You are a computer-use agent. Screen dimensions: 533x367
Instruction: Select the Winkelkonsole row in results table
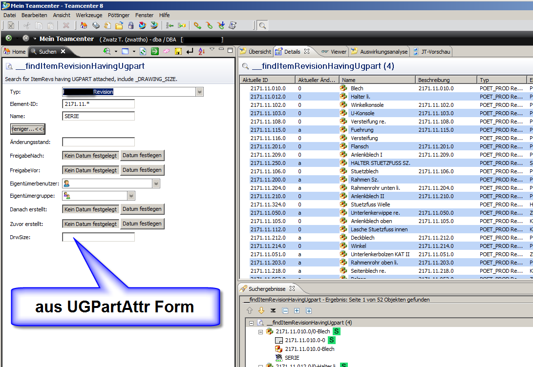click(x=386, y=105)
